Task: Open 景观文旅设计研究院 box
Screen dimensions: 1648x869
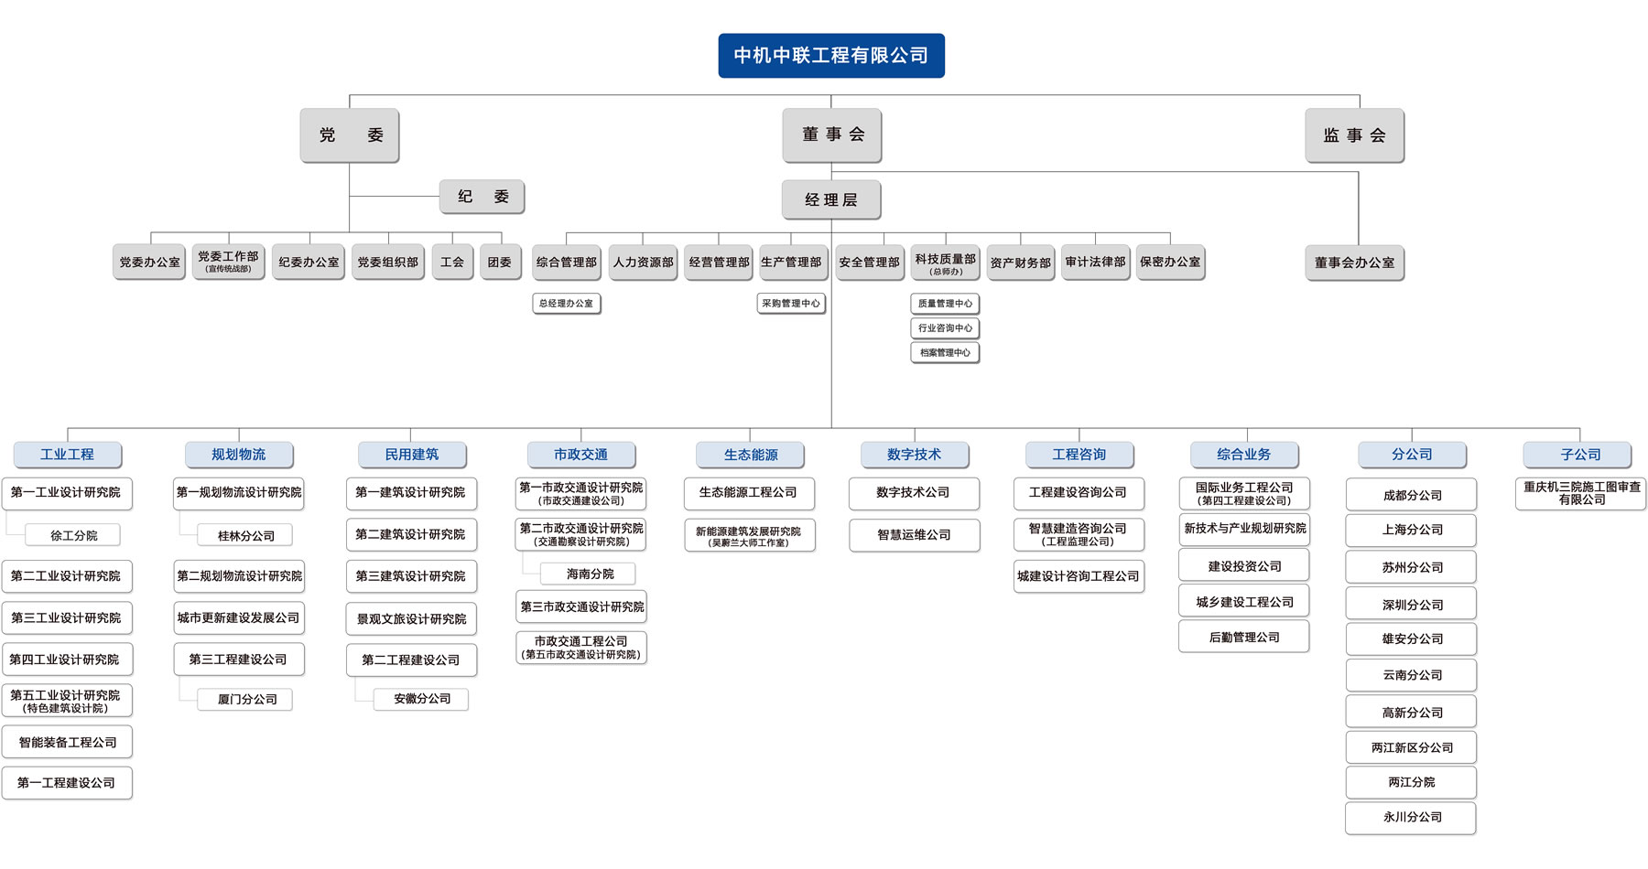Action: click(x=411, y=619)
